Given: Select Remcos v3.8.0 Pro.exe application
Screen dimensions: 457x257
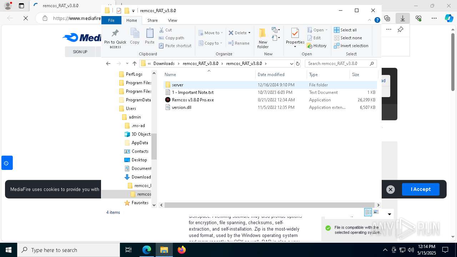Looking at the screenshot, I should [270, 100].
